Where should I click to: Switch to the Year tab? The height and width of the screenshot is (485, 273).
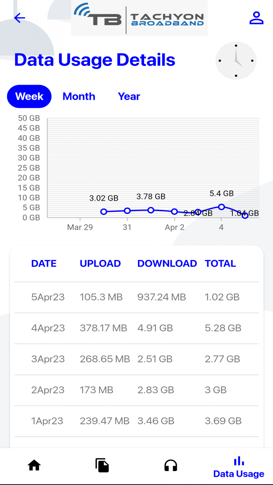(129, 96)
